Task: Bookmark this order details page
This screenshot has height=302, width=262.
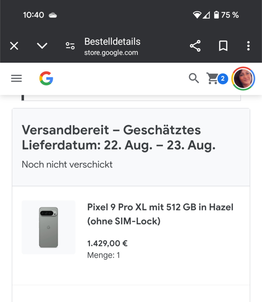Action: [x=223, y=46]
